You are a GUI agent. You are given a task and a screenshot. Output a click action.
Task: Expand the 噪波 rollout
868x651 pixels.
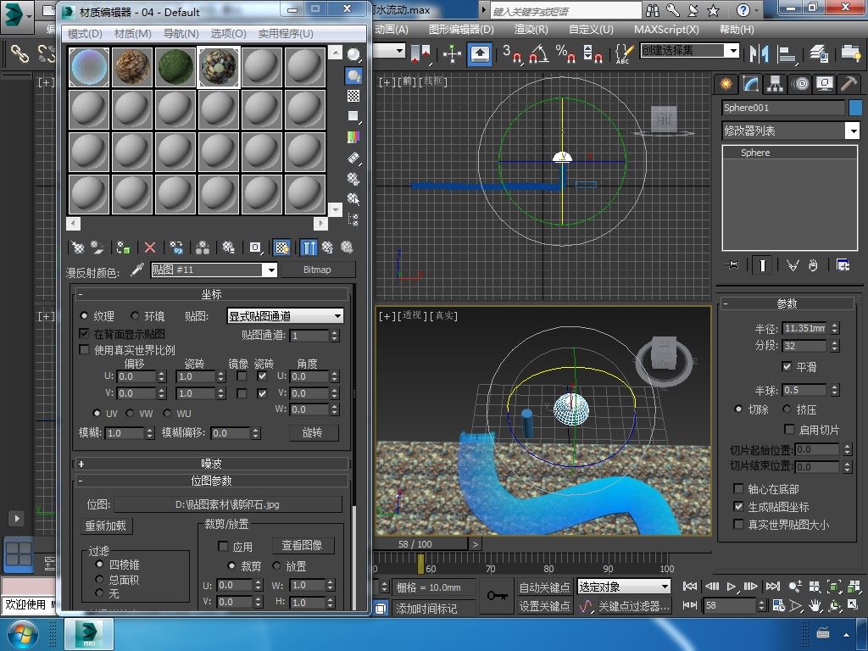click(211, 464)
